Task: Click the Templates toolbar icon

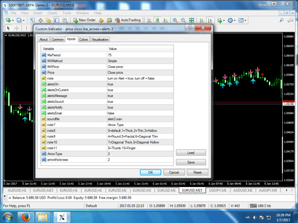Action: coord(241,20)
